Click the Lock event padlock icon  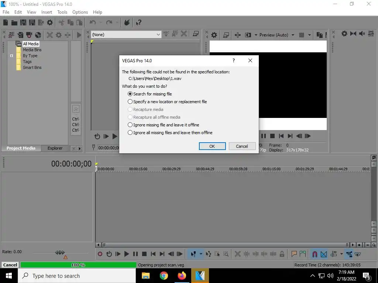click(282, 254)
